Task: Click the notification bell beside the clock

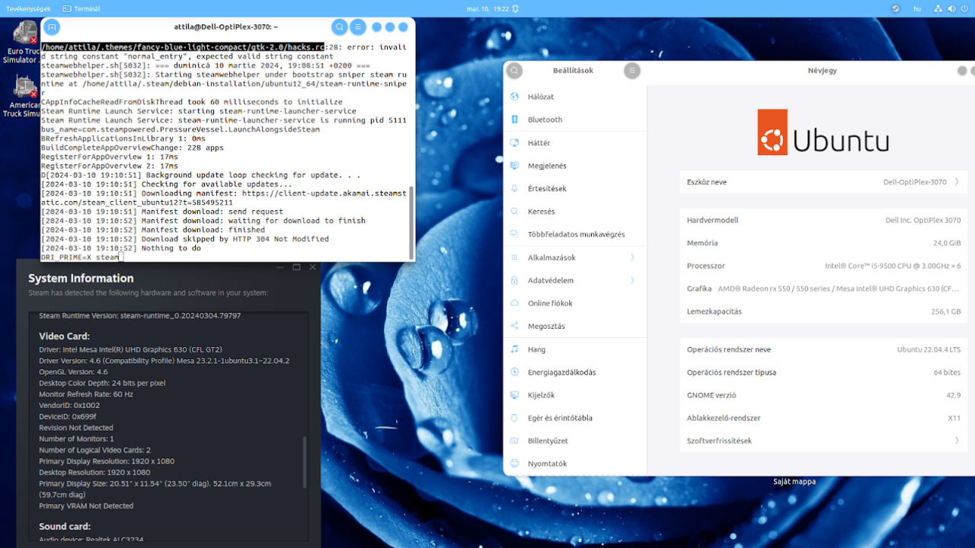Action: 516,8
